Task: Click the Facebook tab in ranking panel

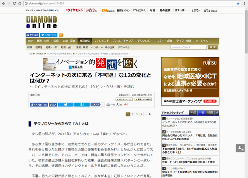Action: (x=217, y=113)
